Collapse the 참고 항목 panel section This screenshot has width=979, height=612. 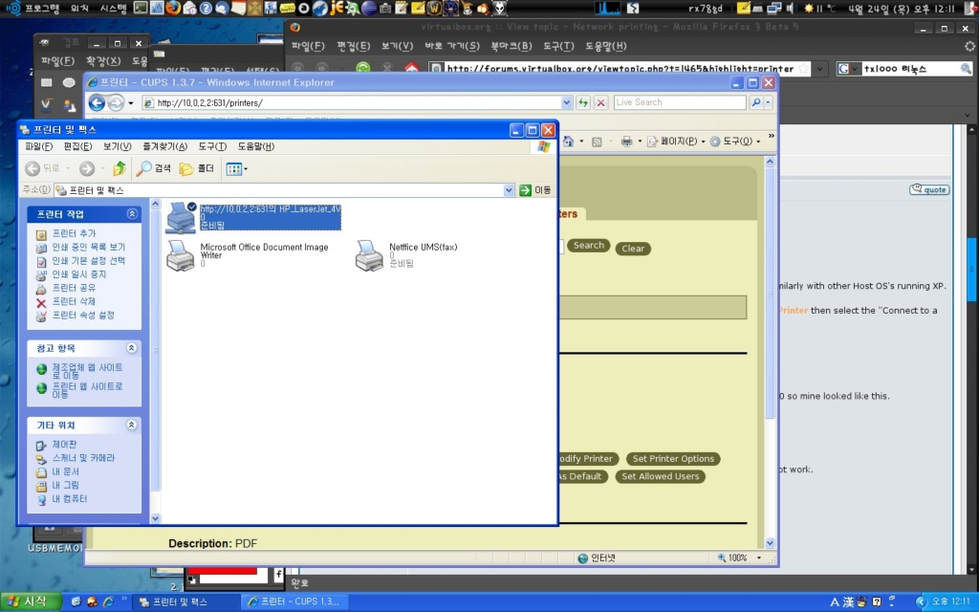[132, 348]
